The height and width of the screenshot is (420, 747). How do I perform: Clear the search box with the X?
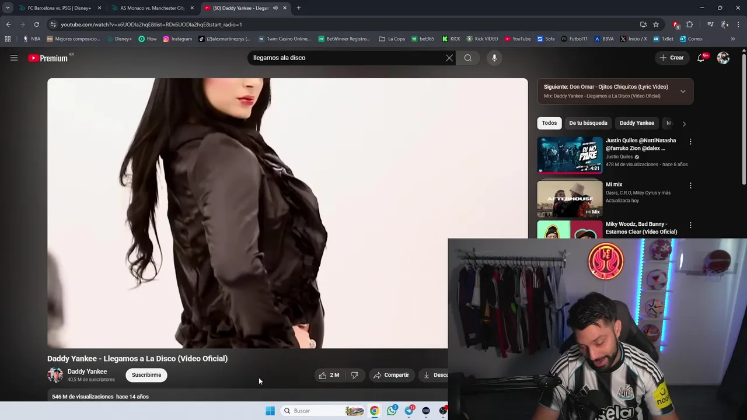449,58
